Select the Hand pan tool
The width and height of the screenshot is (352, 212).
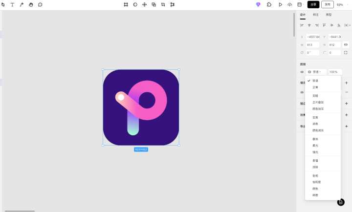(31, 4)
